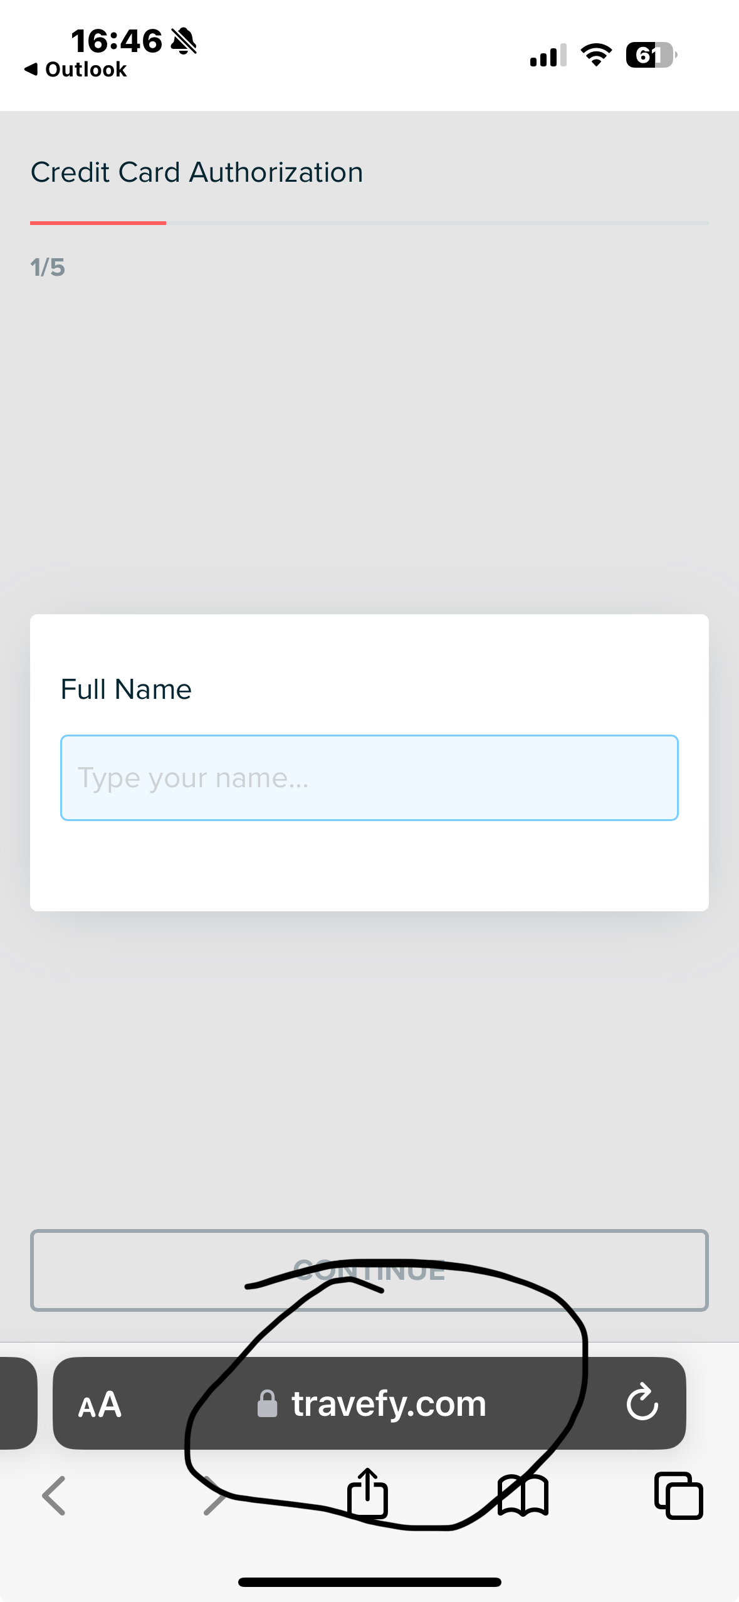Tap the Safari reload page icon

(642, 1402)
